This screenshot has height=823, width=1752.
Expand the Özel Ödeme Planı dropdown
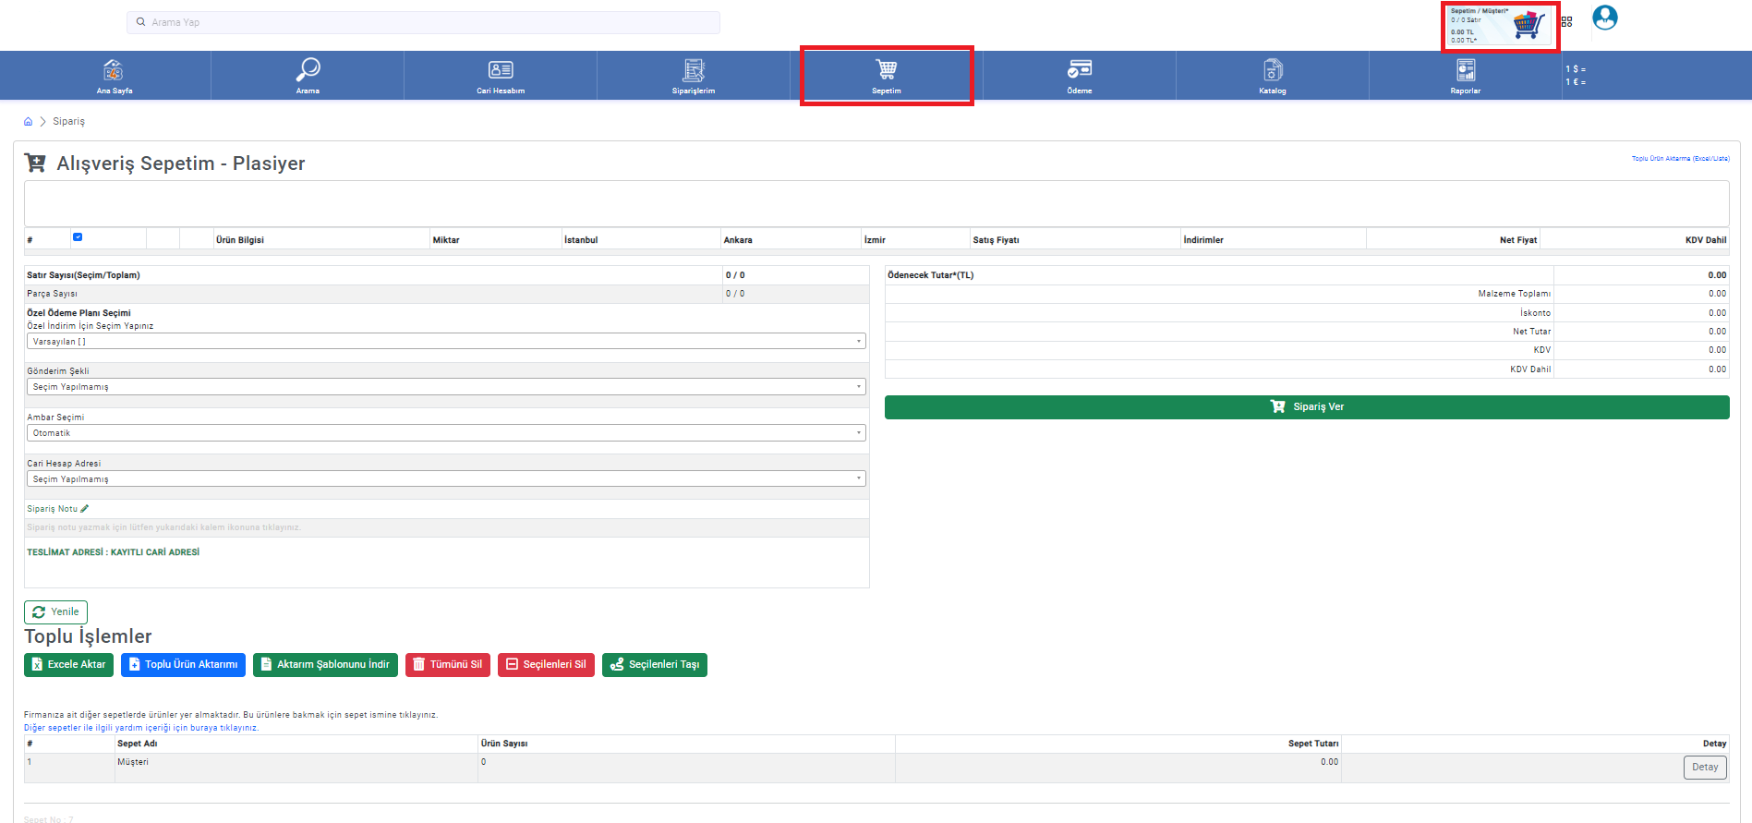pyautogui.click(x=445, y=342)
